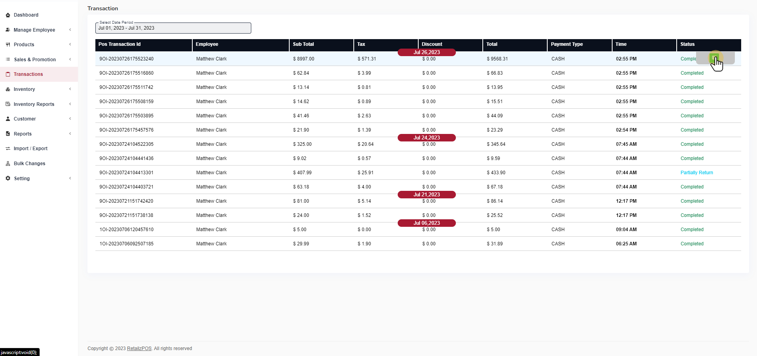Open the Inventory Reports menu item
757x356 pixels.
(x=34, y=104)
